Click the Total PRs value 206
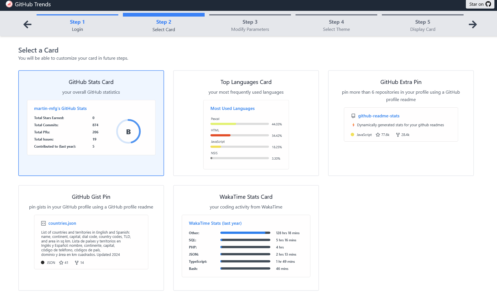 pyautogui.click(x=95, y=132)
